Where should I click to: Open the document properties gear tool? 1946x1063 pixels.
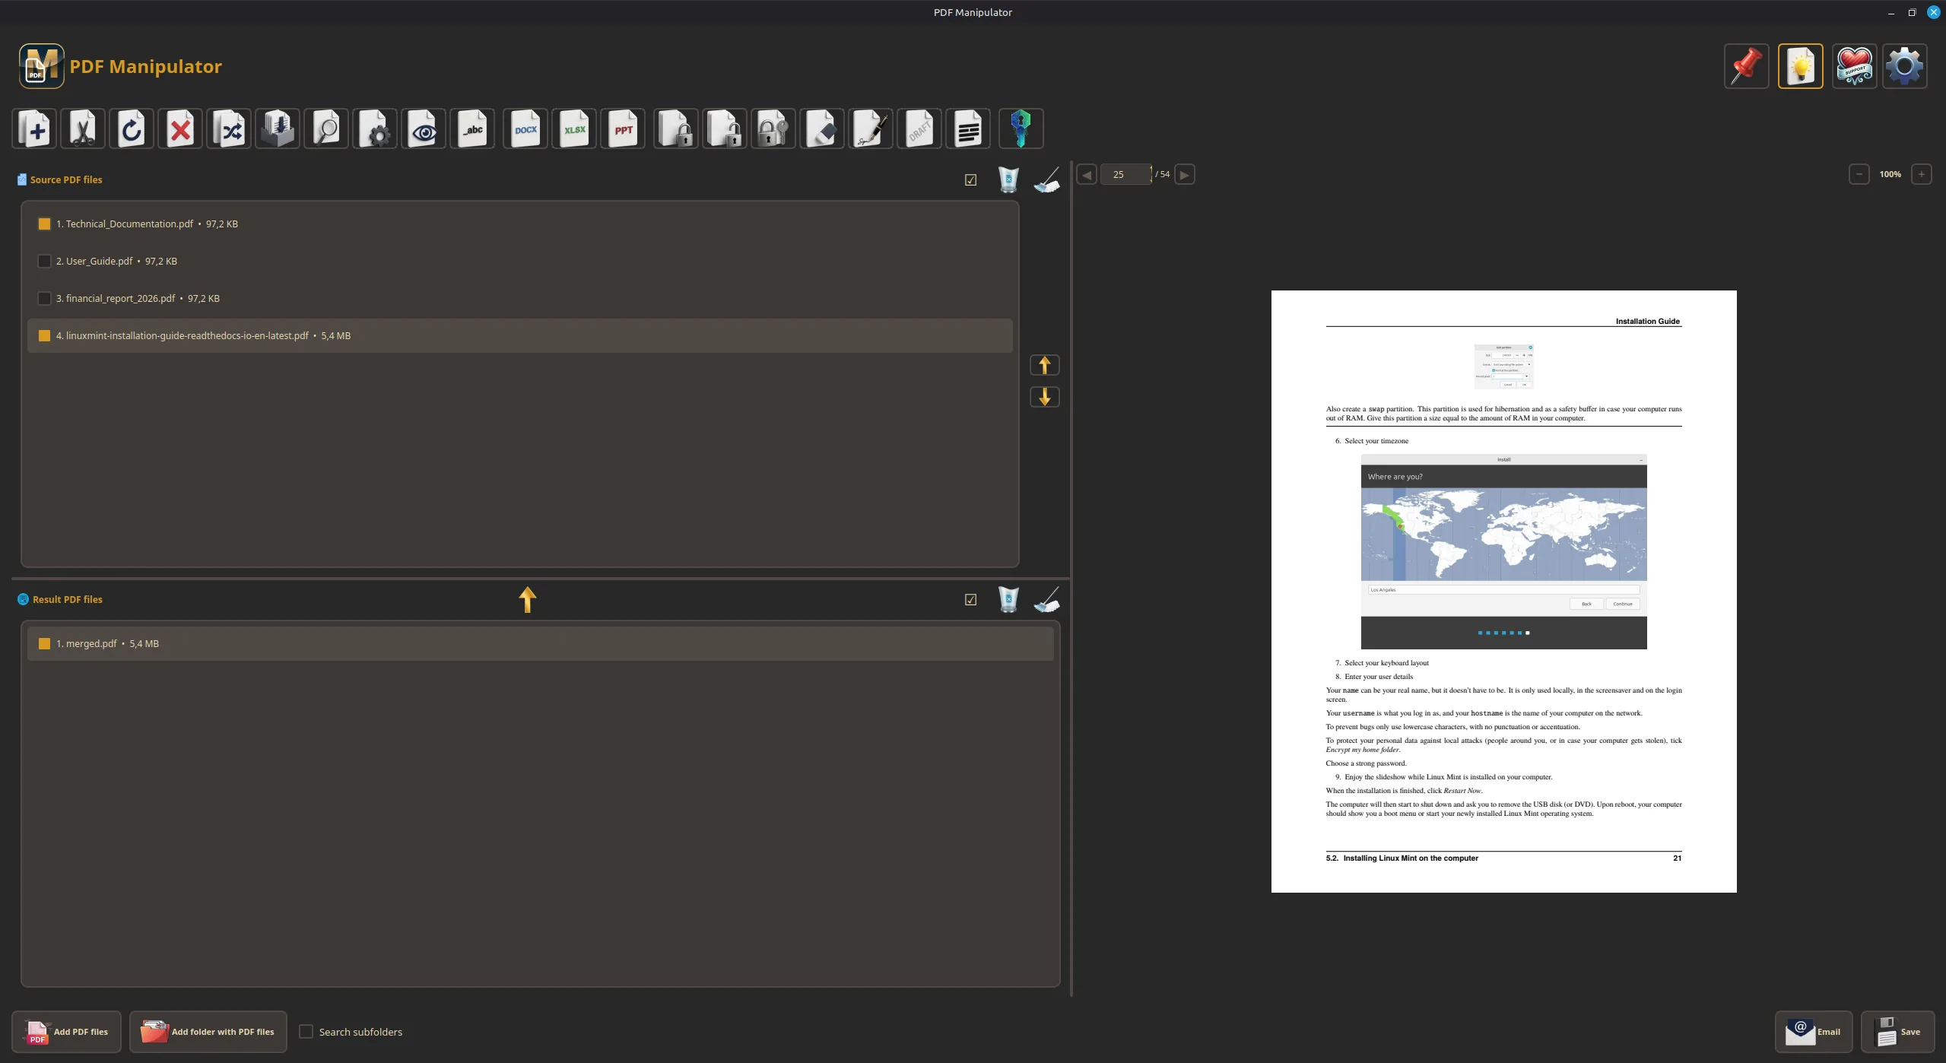375,129
